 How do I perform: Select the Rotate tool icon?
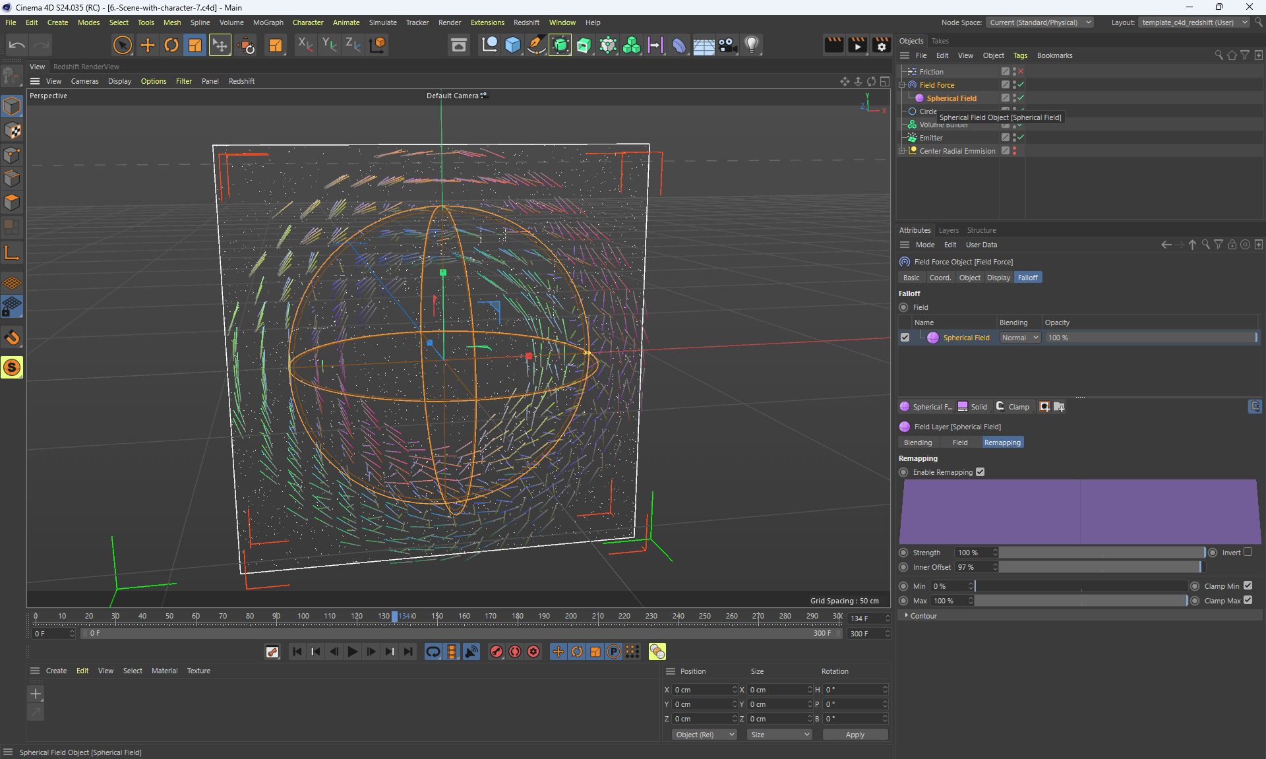171,45
